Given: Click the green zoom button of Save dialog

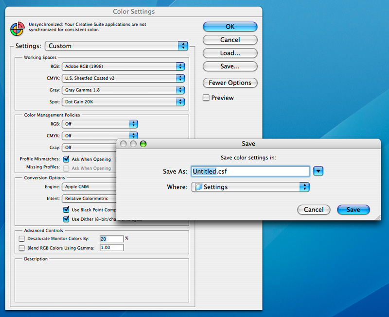Looking at the screenshot, I should coord(143,144).
